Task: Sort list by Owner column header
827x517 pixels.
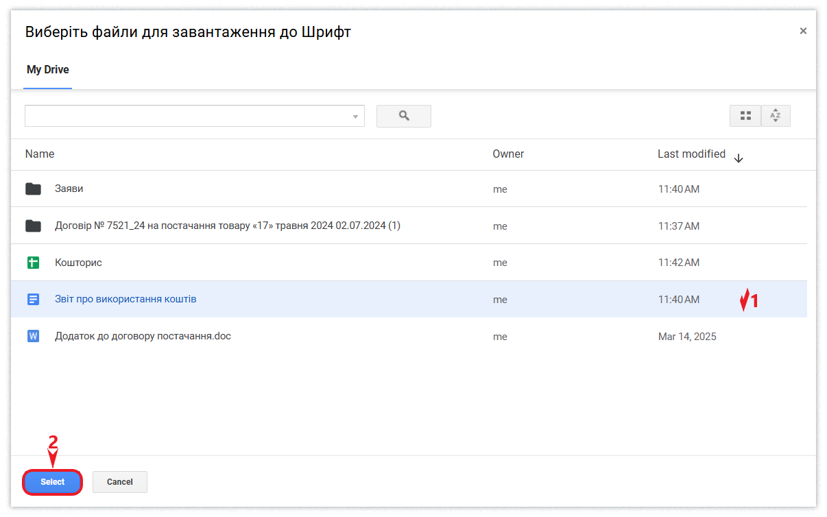Action: [x=508, y=154]
